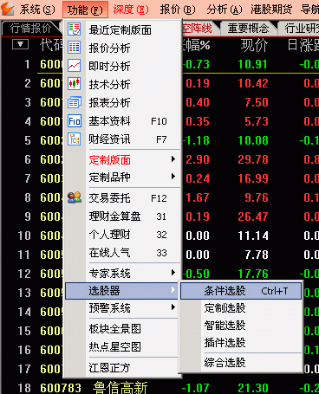Click the F10 基本资料 icon
Viewport: 319px width, 394px height.
(75, 121)
